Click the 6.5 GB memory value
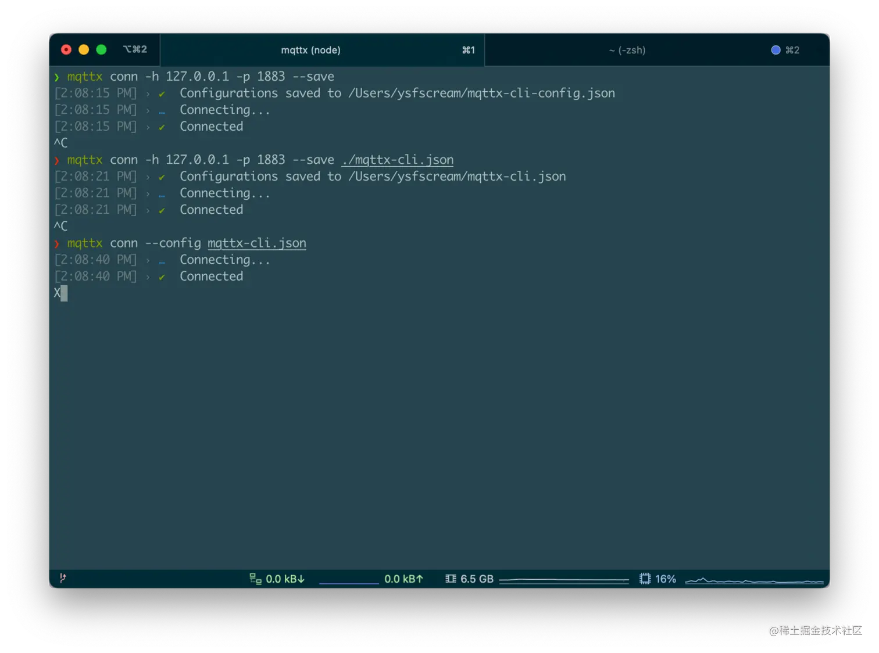The height and width of the screenshot is (653, 879). click(x=477, y=579)
